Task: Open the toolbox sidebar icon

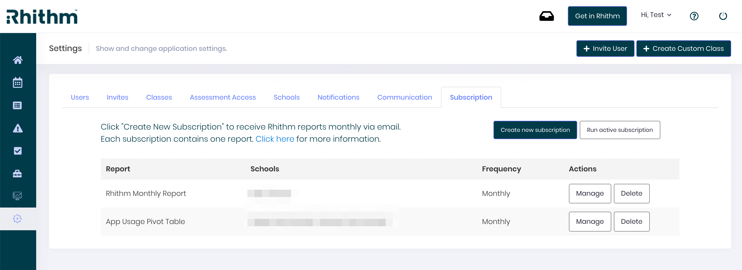Action: (18, 173)
